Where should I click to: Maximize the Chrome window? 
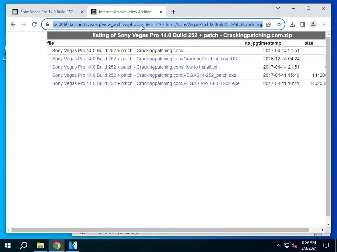pos(308,8)
